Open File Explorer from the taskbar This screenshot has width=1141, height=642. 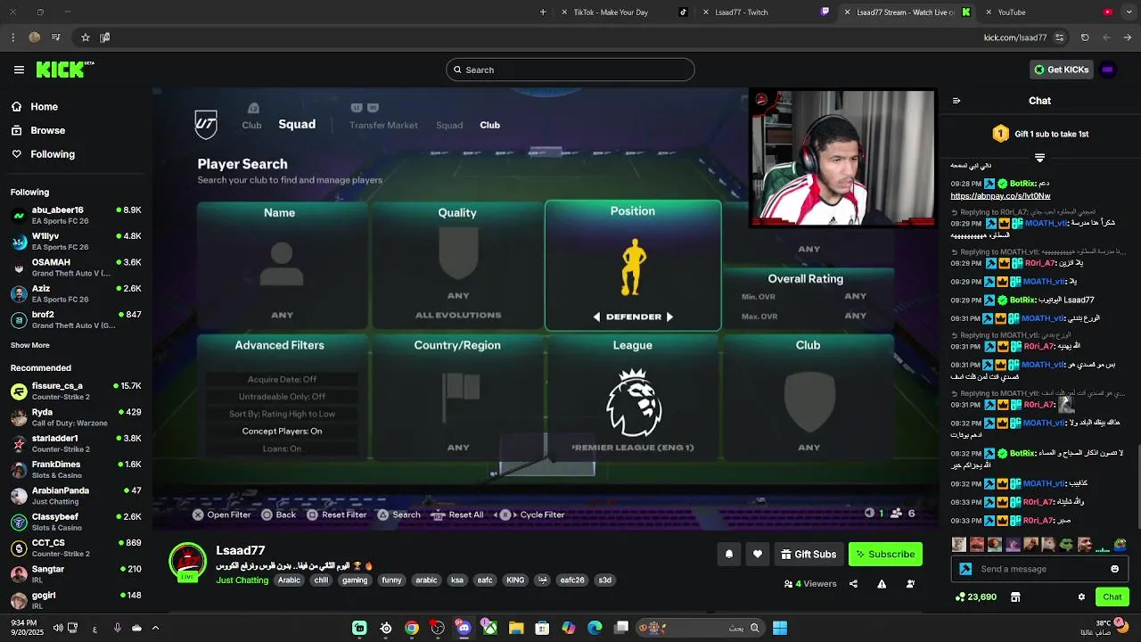coord(516,628)
